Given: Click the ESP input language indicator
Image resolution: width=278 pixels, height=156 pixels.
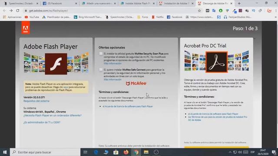Looking at the screenshot, I should [252, 152].
